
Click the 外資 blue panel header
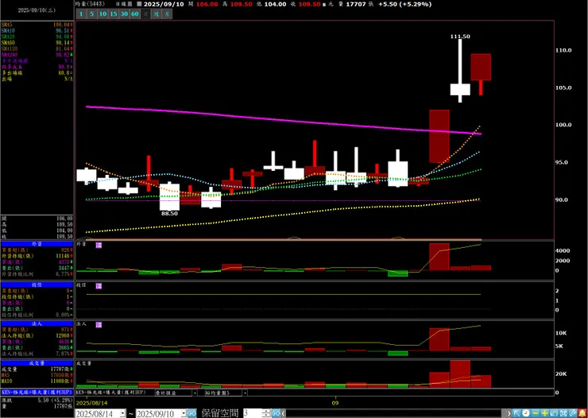(37, 244)
